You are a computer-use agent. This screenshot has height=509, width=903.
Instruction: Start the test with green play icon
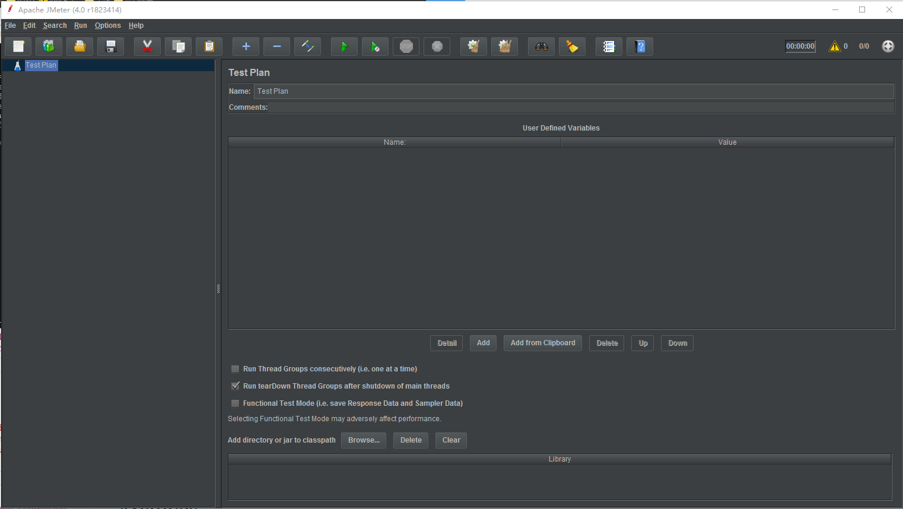pos(345,46)
